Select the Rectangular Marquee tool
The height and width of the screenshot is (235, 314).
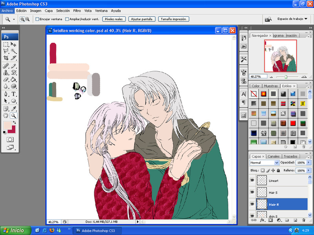click(x=6, y=44)
